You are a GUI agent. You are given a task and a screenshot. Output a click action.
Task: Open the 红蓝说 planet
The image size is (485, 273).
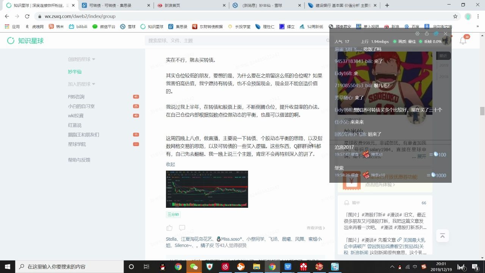point(75,125)
